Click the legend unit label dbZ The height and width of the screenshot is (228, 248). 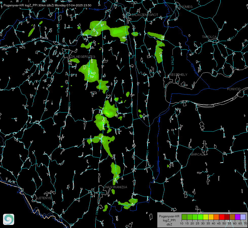[x=169, y=224]
